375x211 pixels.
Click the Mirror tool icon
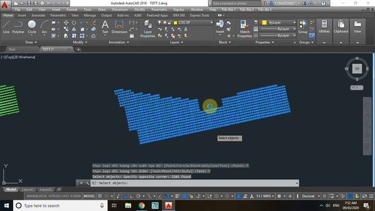click(x=74, y=29)
